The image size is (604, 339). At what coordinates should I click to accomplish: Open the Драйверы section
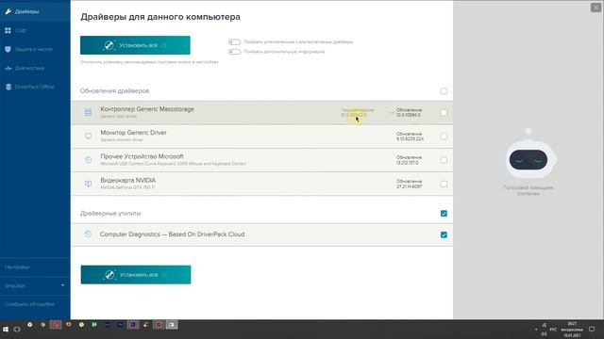point(35,11)
